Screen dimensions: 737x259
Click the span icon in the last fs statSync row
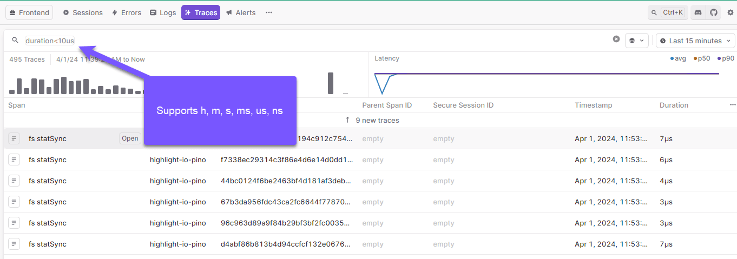coord(14,244)
